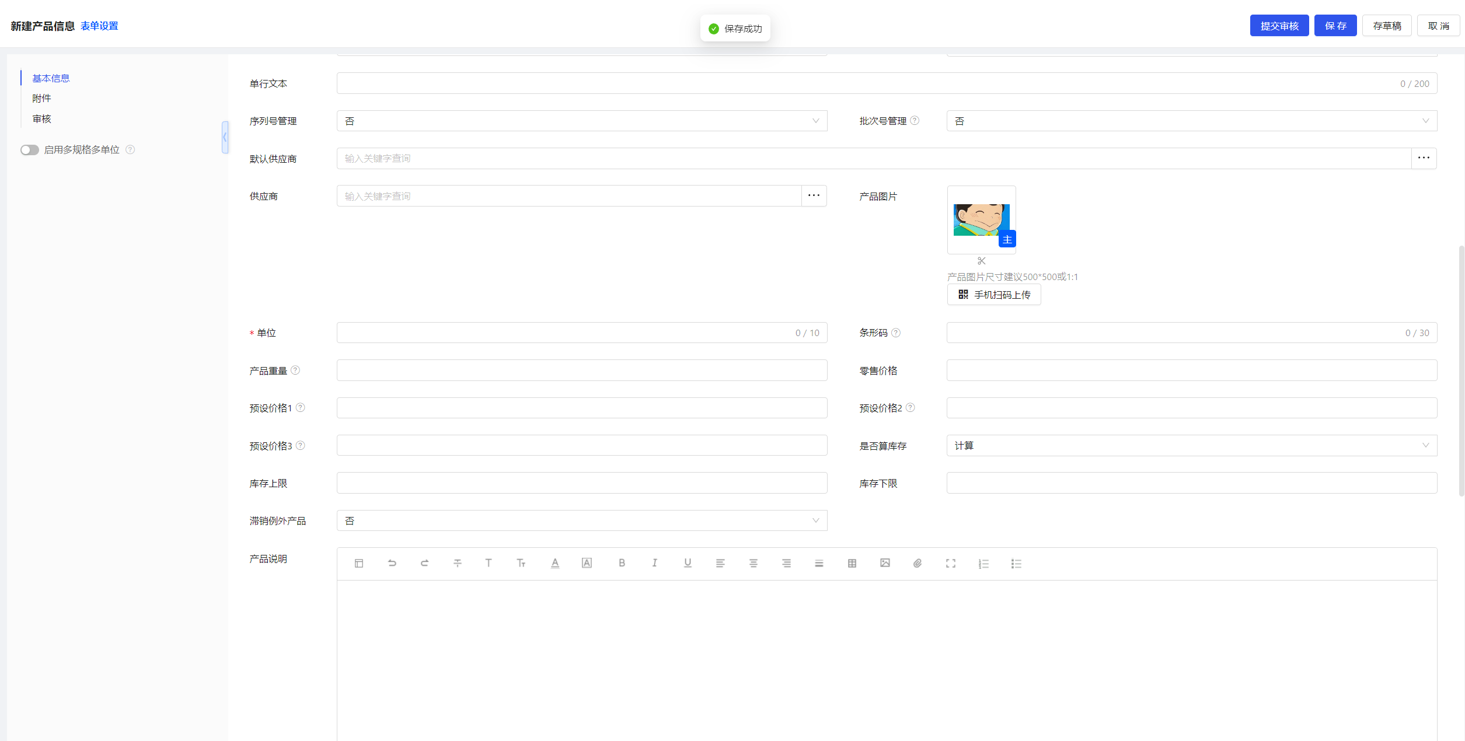Click the help icon next to 预设价格2
The height and width of the screenshot is (741, 1465).
[x=911, y=407]
